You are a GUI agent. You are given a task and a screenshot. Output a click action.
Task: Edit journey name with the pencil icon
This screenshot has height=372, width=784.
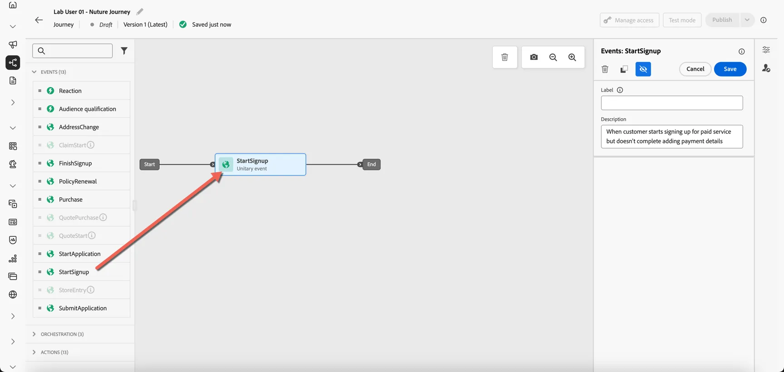(x=140, y=12)
